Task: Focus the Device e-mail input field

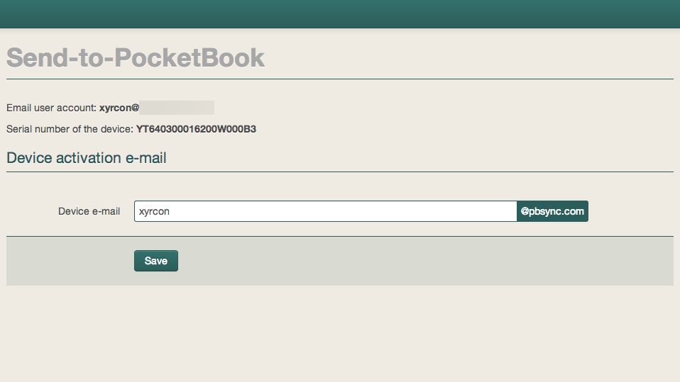Action: click(x=325, y=211)
